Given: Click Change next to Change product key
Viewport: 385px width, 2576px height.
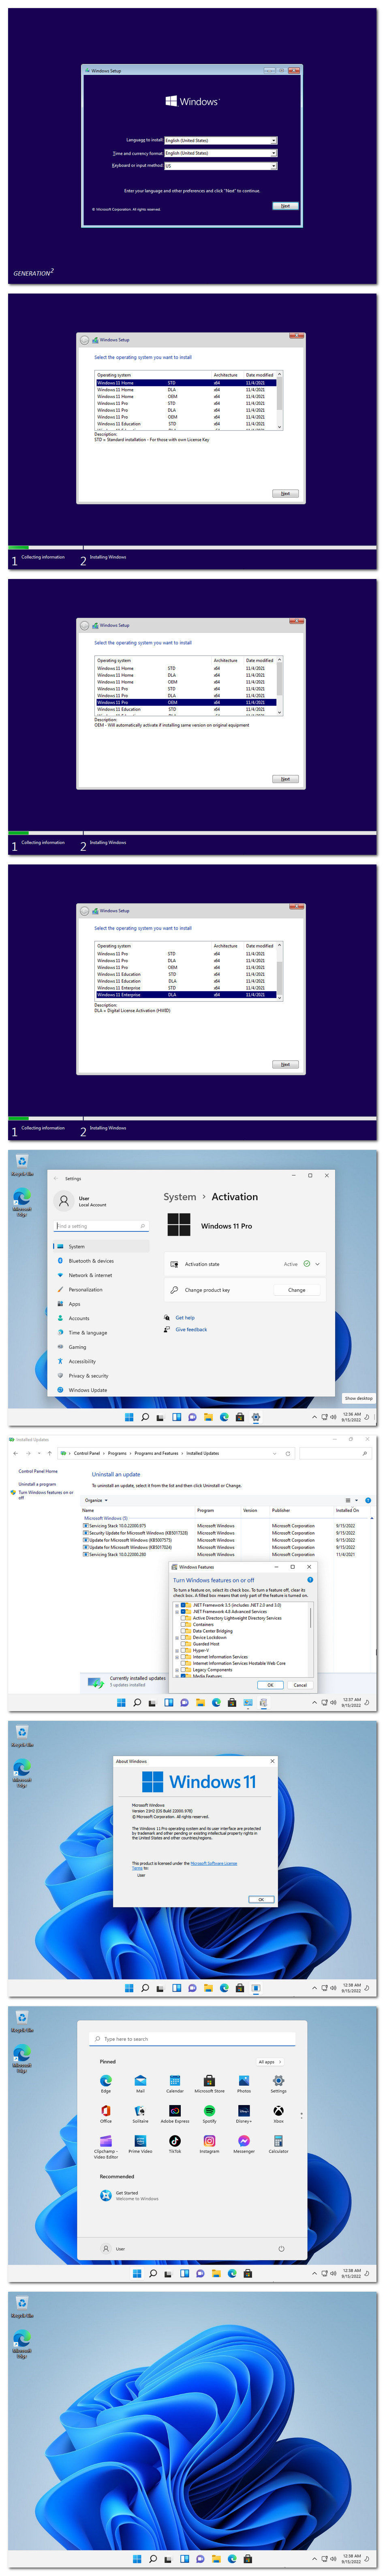Looking at the screenshot, I should tap(297, 1290).
